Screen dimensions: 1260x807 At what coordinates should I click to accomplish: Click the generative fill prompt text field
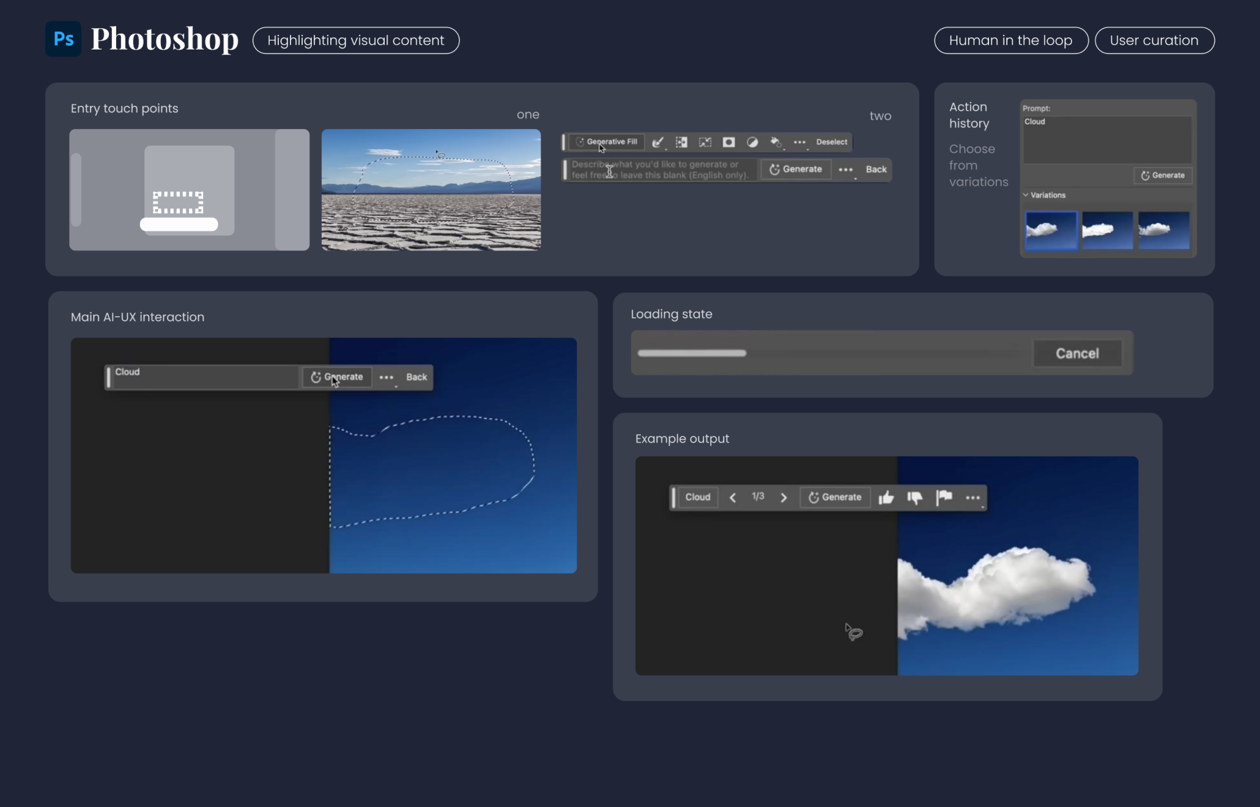point(661,169)
